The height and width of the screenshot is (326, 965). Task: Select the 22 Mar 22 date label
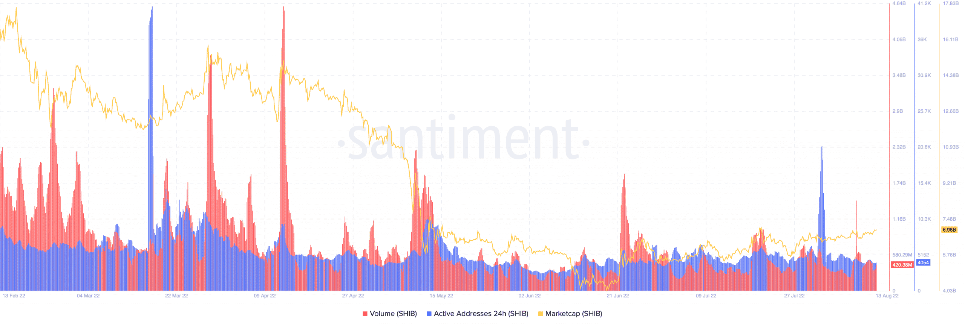(x=176, y=296)
